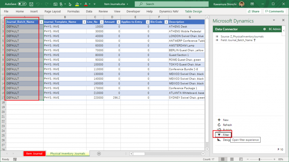Open Applies-to Entry filter dropdown
Image resolution: width=289 pixels, height=162 pixels.
coord(148,22)
